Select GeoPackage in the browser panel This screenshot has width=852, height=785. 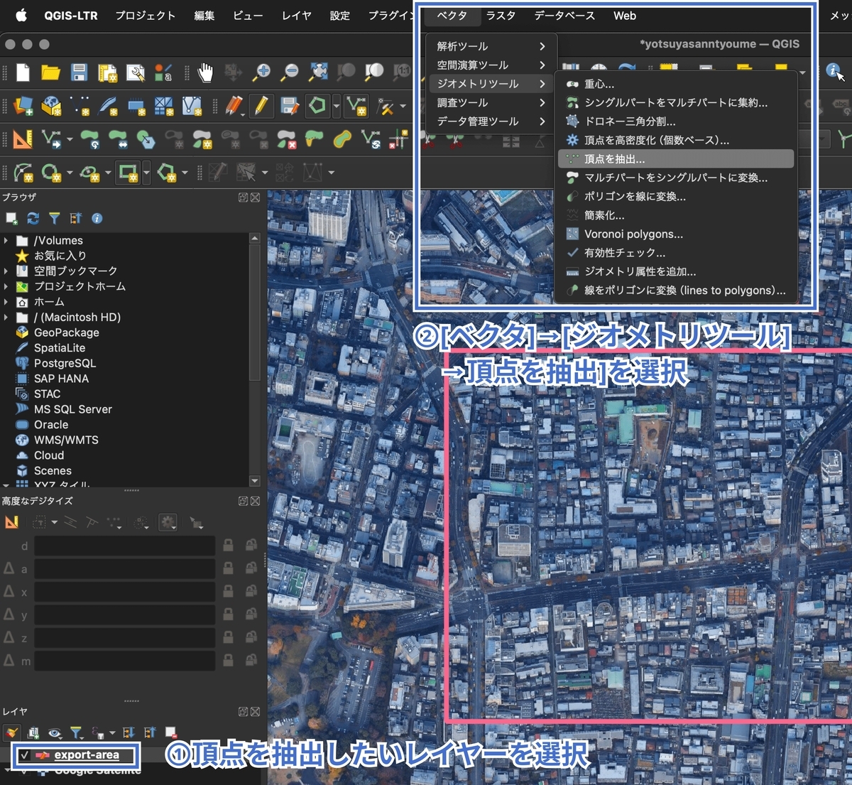pyautogui.click(x=67, y=332)
